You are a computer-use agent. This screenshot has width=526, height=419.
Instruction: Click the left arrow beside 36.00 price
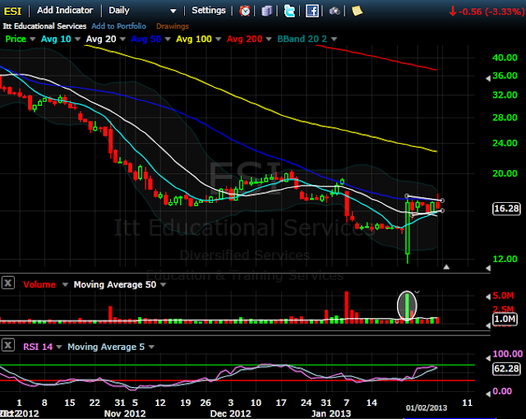(x=488, y=78)
